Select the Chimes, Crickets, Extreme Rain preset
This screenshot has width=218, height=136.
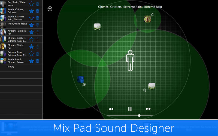pyautogui.click(x=17, y=39)
